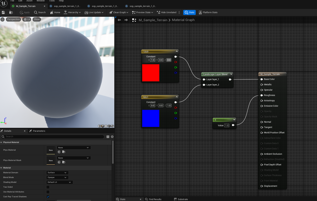This screenshot has width=317, height=201.
Task: Enable the Two Sided checkbox
Action: point(48,187)
